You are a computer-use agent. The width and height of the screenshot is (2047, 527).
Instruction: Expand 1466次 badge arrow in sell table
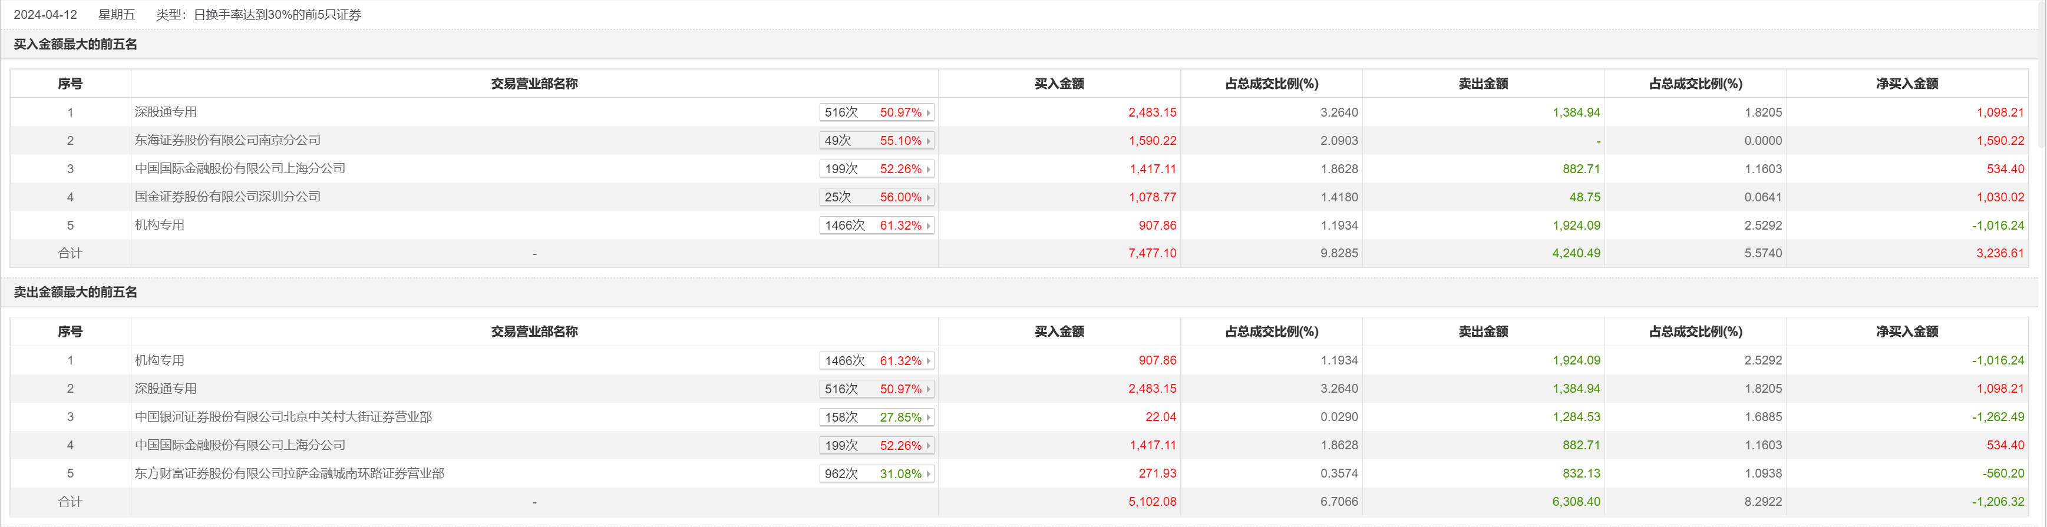tap(927, 361)
